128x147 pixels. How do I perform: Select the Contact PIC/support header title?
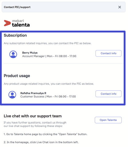click(17, 7)
